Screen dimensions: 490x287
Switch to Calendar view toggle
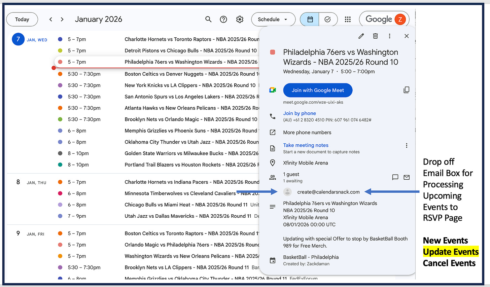coord(310,20)
